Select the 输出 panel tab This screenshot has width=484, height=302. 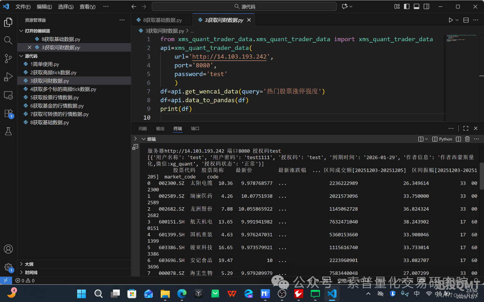[x=160, y=129]
